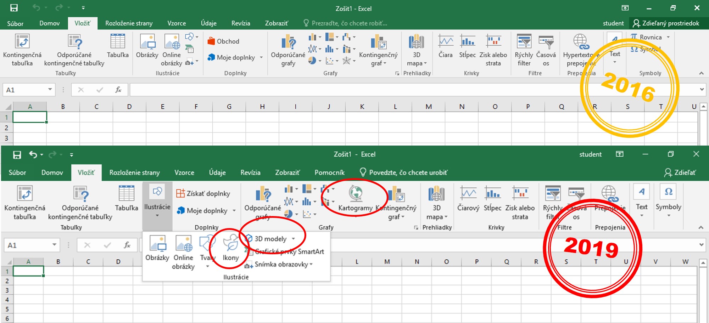Click Kontingenčná tabuľka in bottom window

[x=25, y=203]
